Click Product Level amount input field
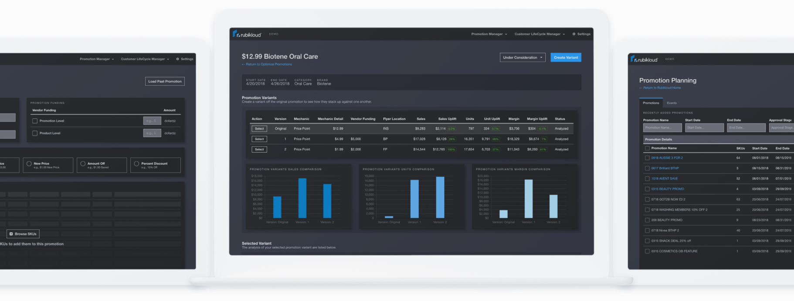Image resolution: width=794 pixels, height=301 pixels. point(152,133)
